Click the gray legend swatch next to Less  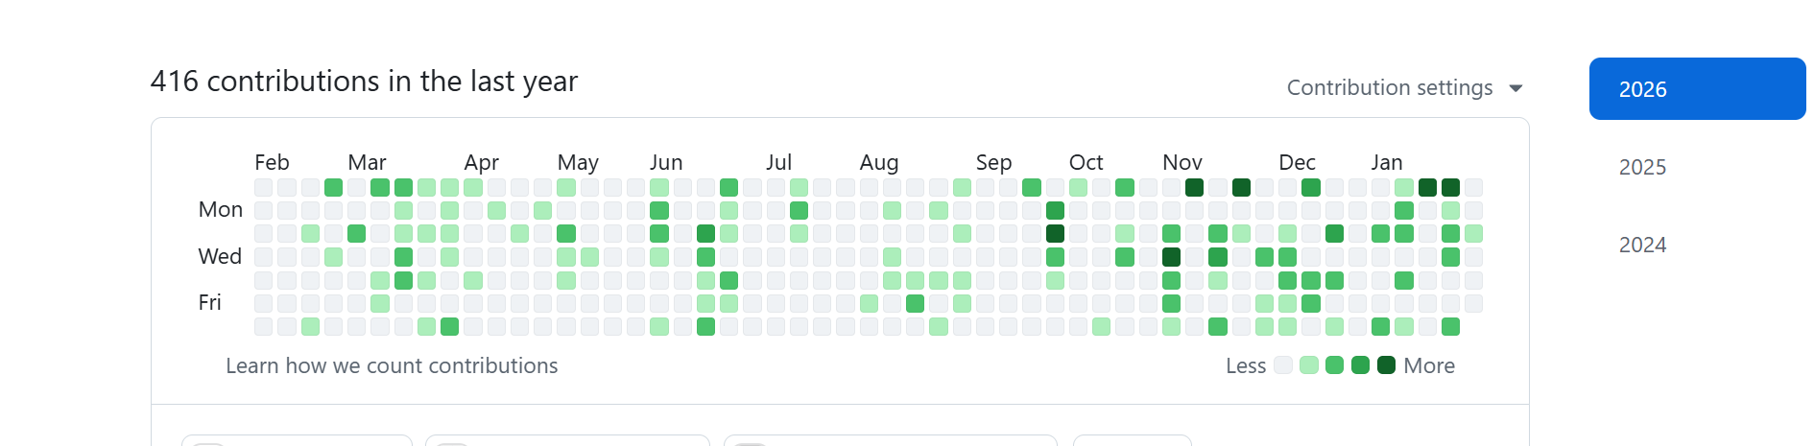point(1282,365)
